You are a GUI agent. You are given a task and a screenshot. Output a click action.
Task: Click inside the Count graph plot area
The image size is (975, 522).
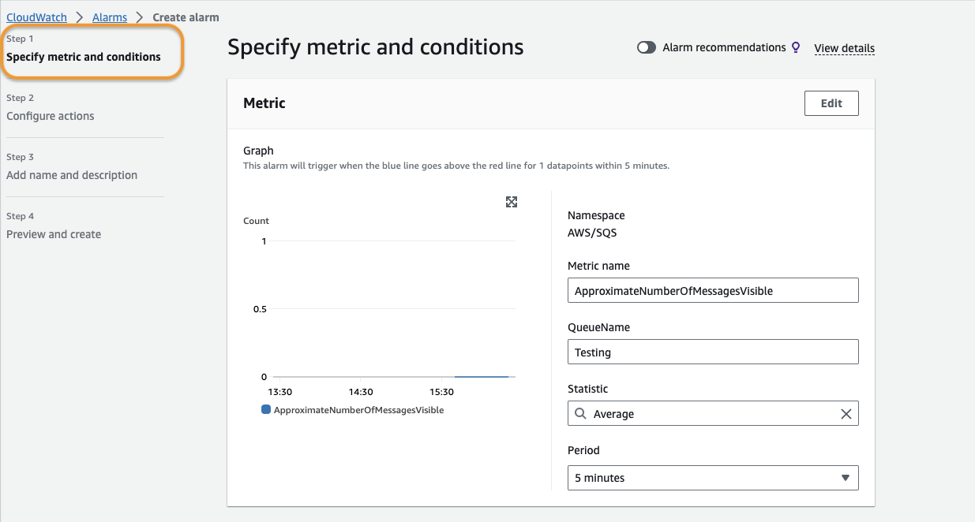click(x=392, y=308)
